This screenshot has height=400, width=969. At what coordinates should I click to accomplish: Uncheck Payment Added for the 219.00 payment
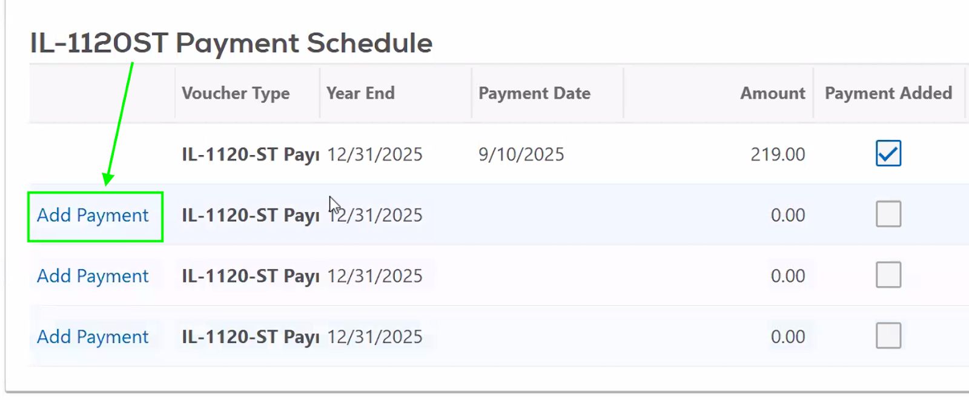pyautogui.click(x=888, y=153)
